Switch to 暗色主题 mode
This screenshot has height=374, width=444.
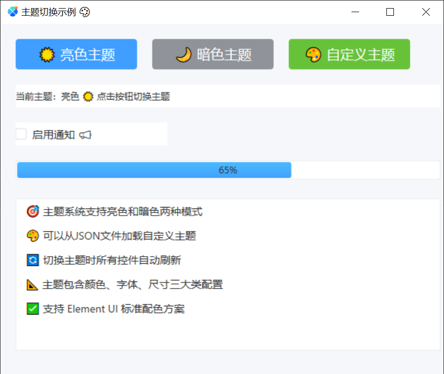pos(212,54)
